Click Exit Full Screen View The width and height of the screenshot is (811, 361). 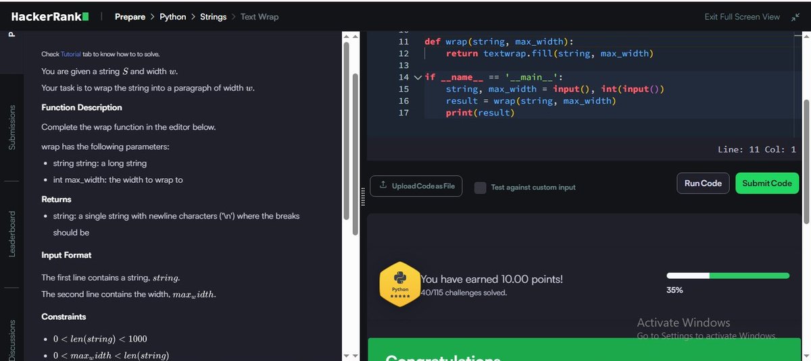(x=742, y=17)
